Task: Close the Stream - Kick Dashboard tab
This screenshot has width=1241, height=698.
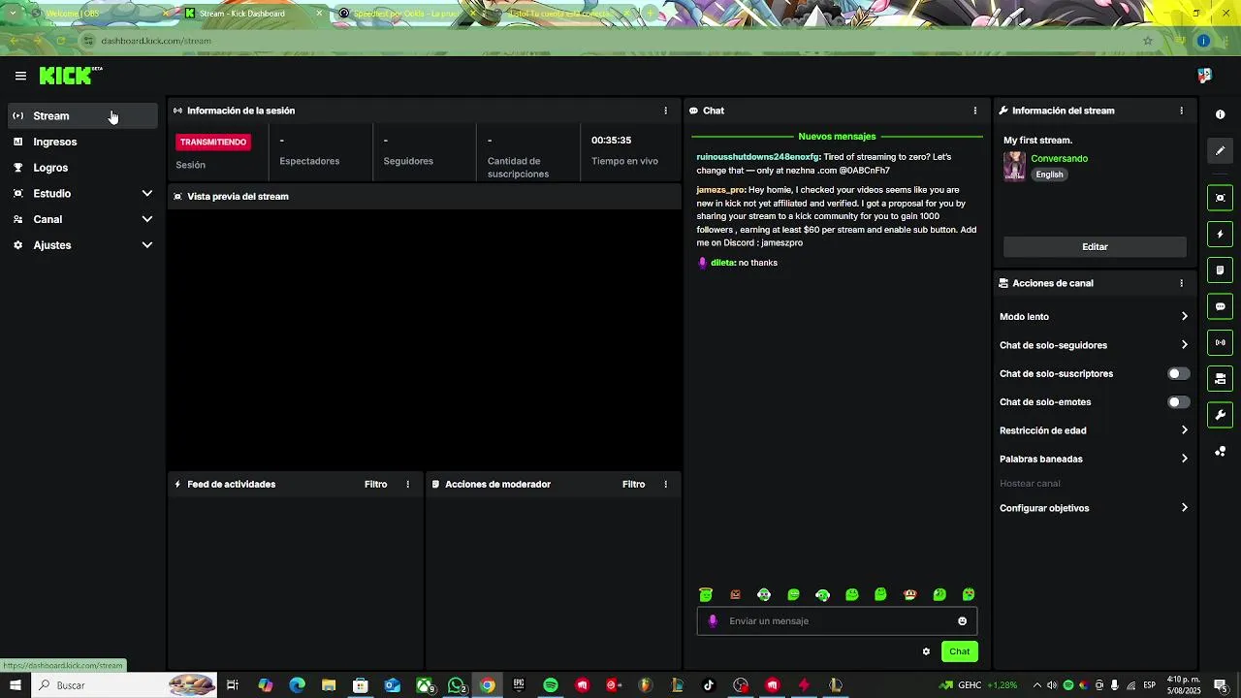Action: click(x=319, y=14)
